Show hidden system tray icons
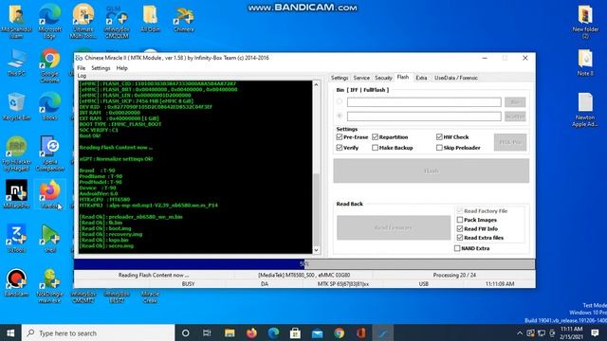607x341 pixels. (x=520, y=332)
